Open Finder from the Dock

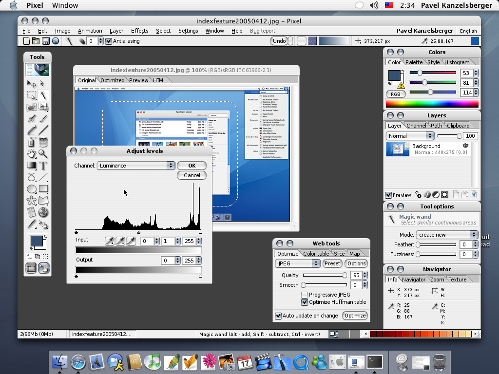click(59, 362)
